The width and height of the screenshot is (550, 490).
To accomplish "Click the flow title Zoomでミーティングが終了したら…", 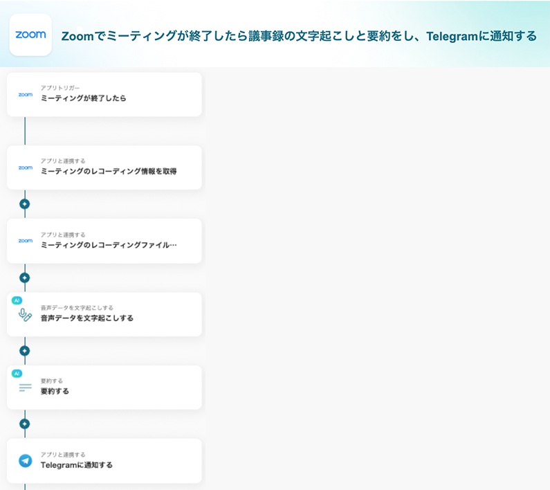I will 299,36.
